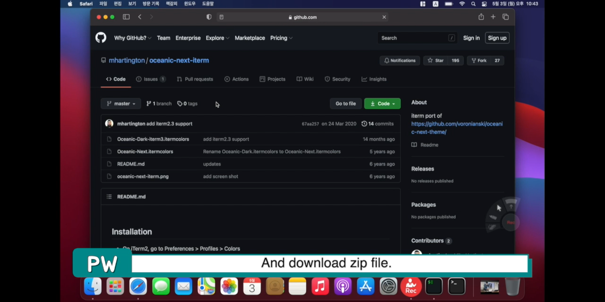
Task: Switch to the Insights tab
Action: [x=374, y=79]
